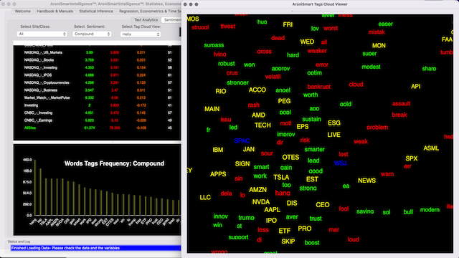This screenshot has height=258, width=459.
Task: Click the yellow ASML tag
Action: pos(431,148)
